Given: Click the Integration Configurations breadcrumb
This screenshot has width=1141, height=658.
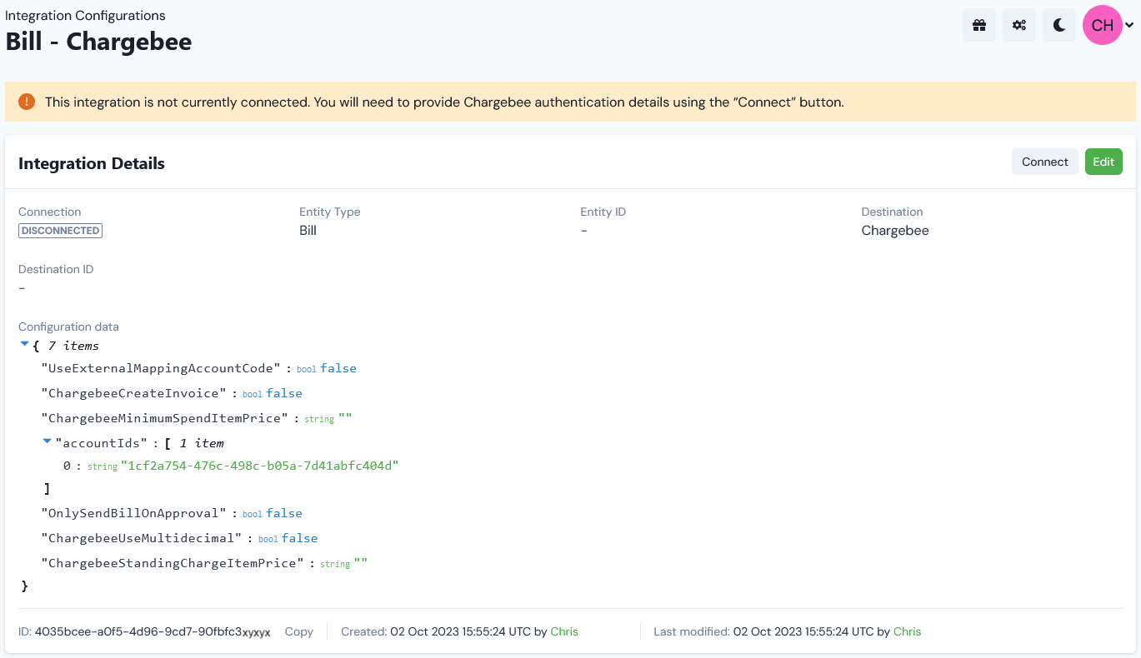Looking at the screenshot, I should [x=85, y=16].
